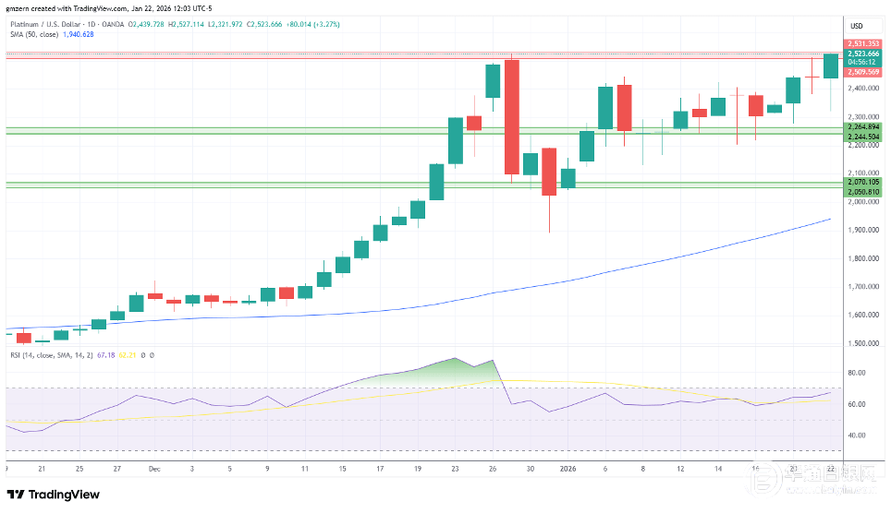Click the 2026 marker on the date axis
The height and width of the screenshot is (513, 891).
pyautogui.click(x=566, y=469)
